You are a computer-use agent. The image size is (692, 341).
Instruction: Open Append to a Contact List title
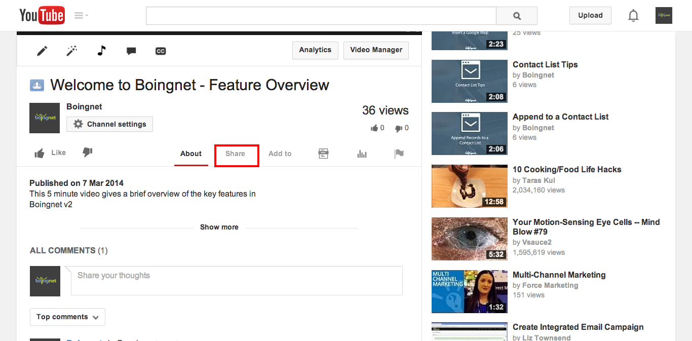coord(561,117)
